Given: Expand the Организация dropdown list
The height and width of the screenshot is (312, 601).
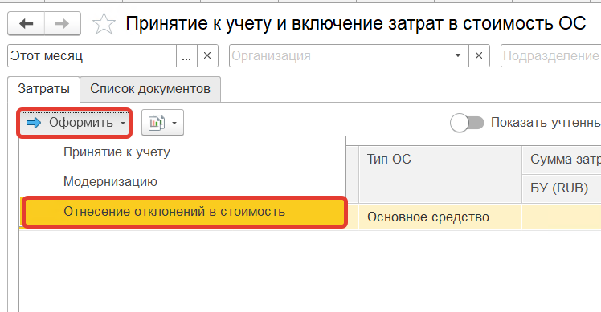Looking at the screenshot, I should 458,56.
